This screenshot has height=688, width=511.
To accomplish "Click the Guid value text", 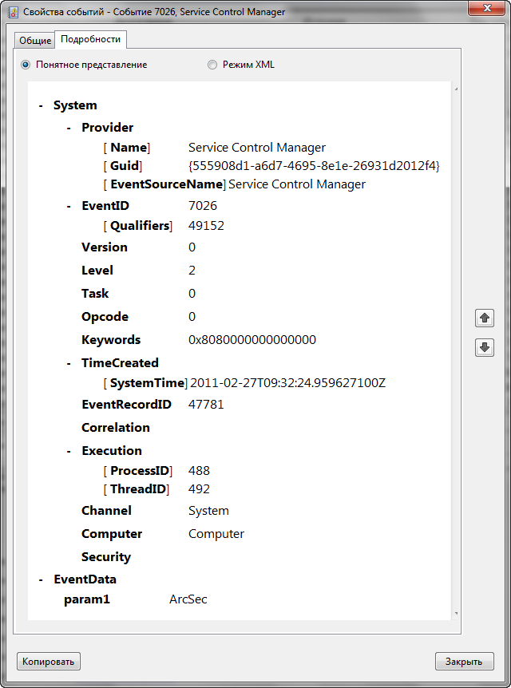I will pos(314,166).
